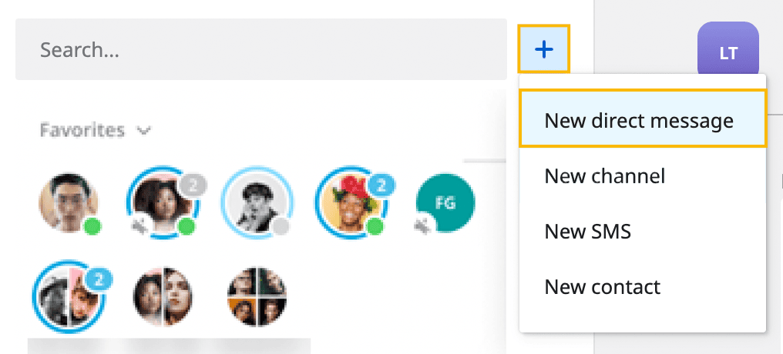This screenshot has width=783, height=354.
Task: Open the four-person group conversation avatar
Action: (256, 296)
